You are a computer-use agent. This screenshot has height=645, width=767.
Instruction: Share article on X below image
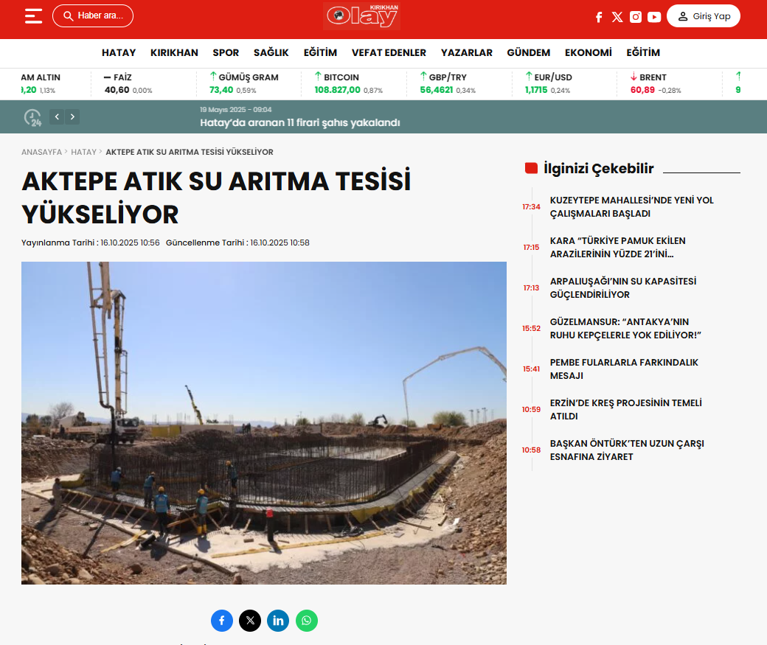coord(250,621)
